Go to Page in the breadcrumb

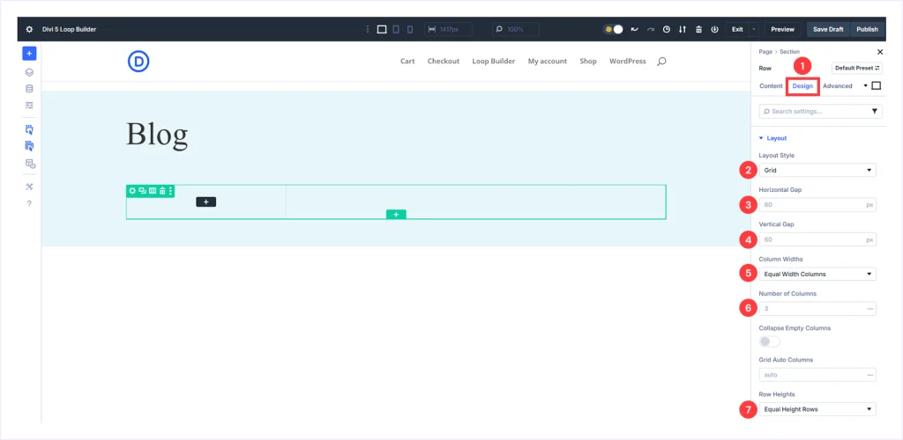coord(765,52)
